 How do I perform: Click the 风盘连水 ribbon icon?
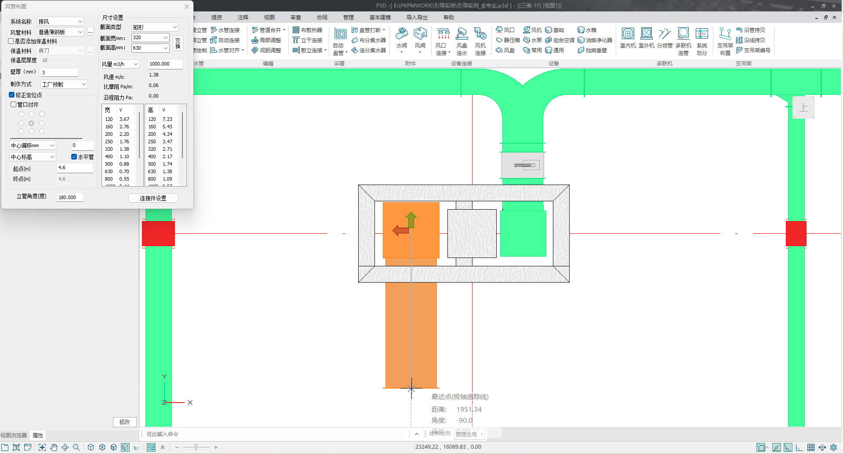[x=461, y=34]
